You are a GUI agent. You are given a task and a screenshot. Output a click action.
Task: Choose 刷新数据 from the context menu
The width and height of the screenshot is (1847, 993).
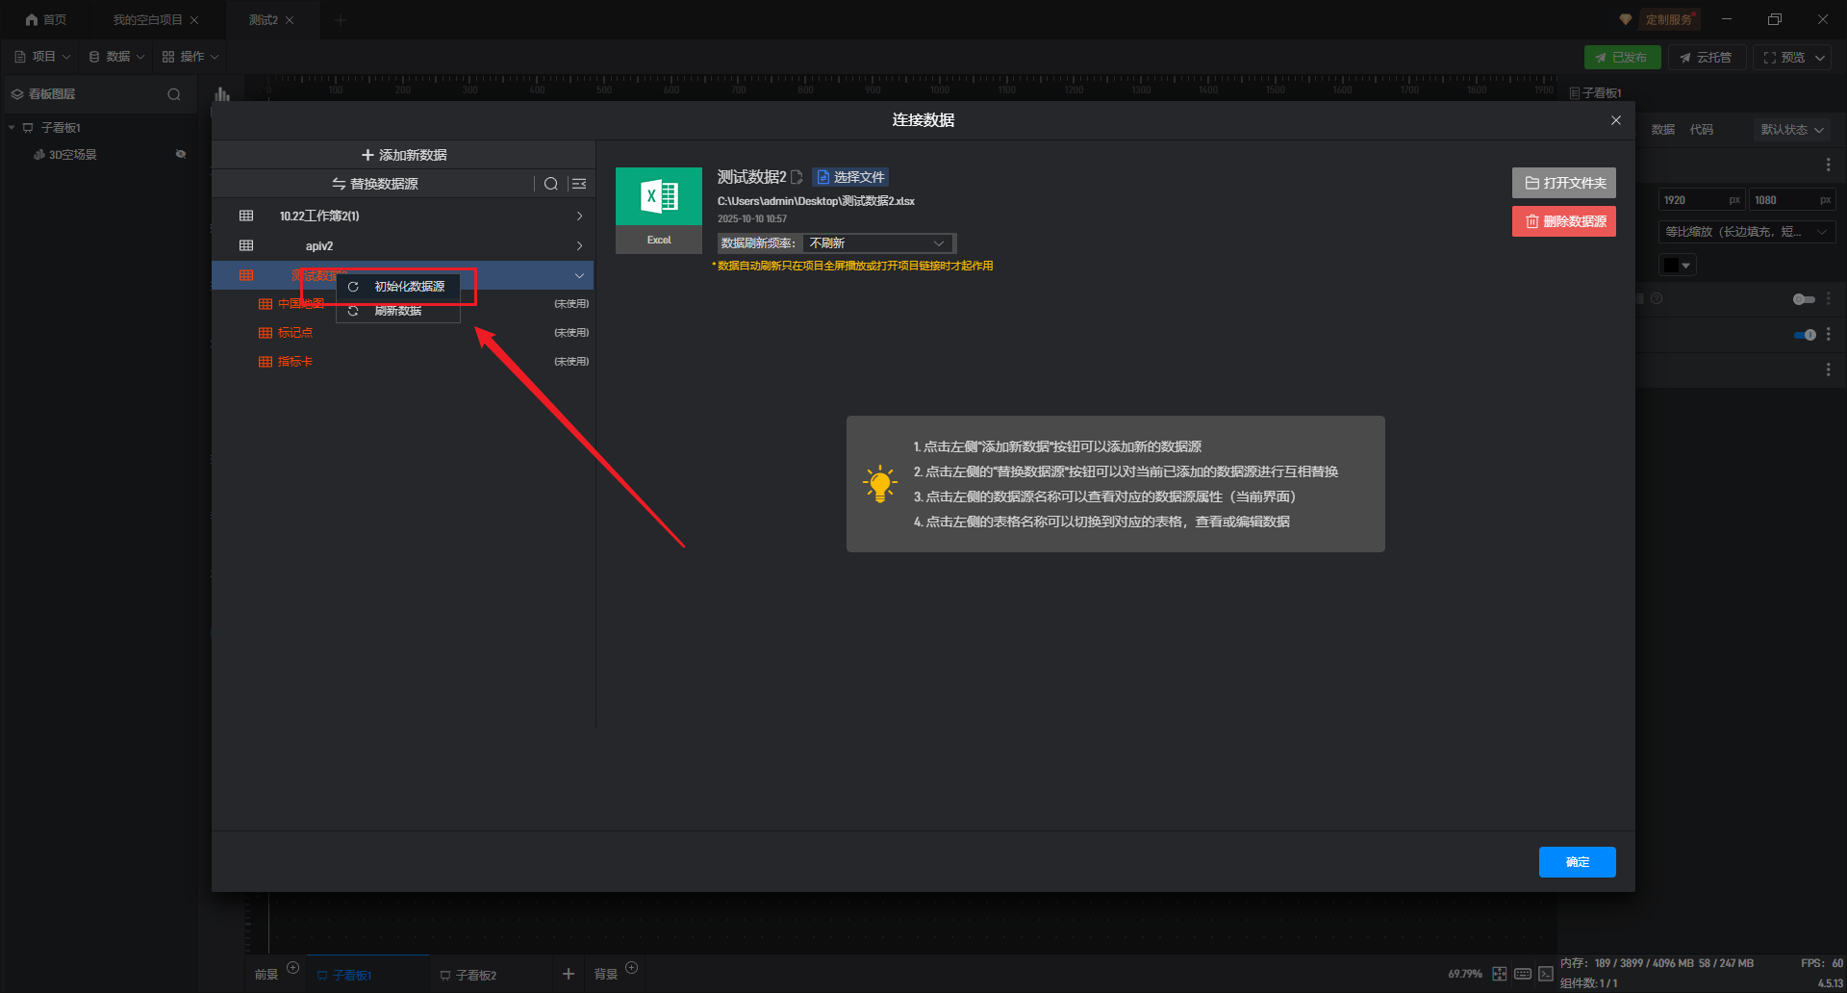pos(397,311)
